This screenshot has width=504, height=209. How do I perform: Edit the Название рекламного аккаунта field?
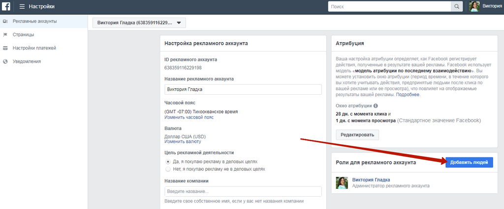pos(243,89)
